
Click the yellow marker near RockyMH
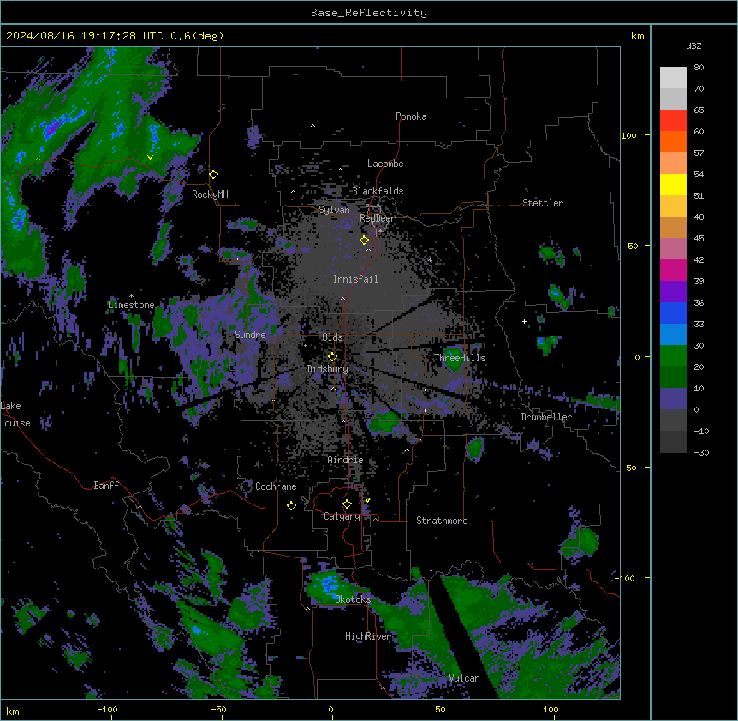point(214,175)
